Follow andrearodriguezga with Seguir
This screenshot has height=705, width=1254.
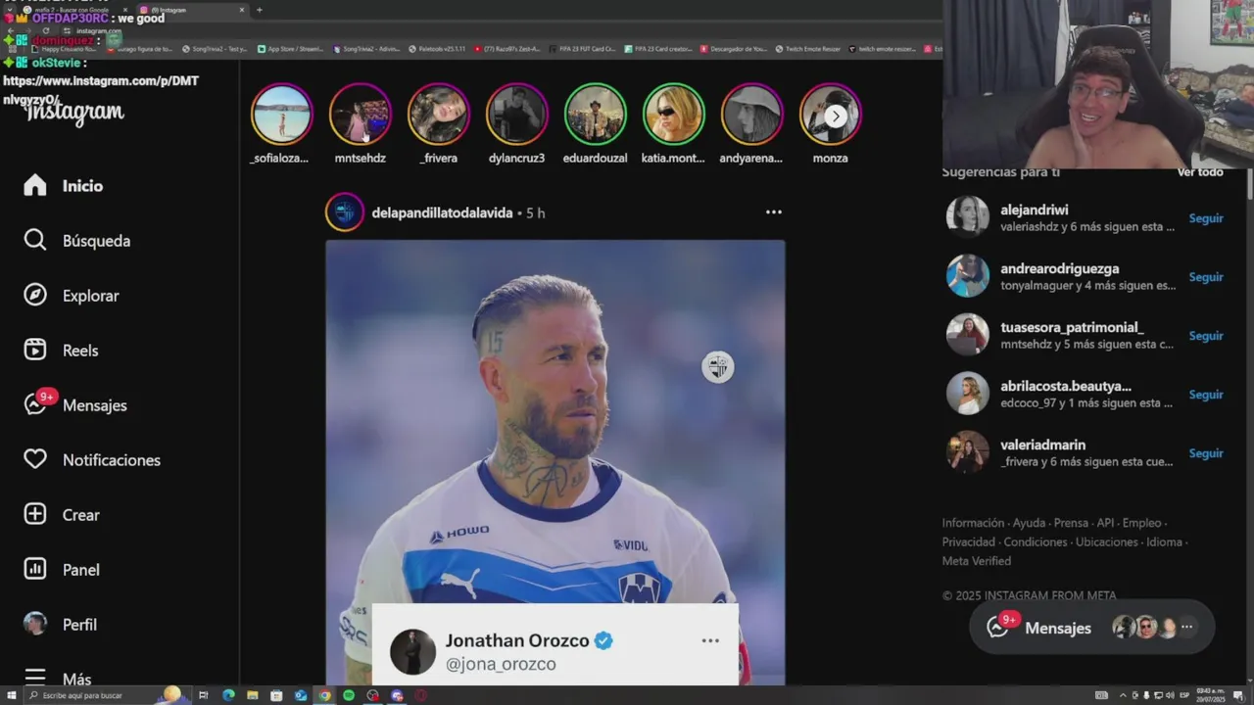1206,277
